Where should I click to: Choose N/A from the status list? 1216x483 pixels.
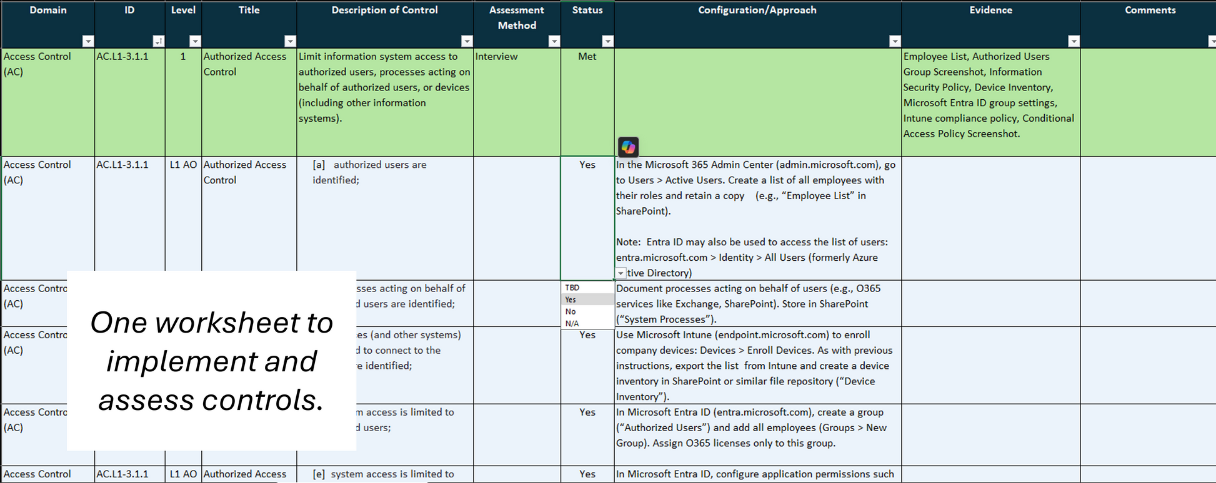coord(588,323)
